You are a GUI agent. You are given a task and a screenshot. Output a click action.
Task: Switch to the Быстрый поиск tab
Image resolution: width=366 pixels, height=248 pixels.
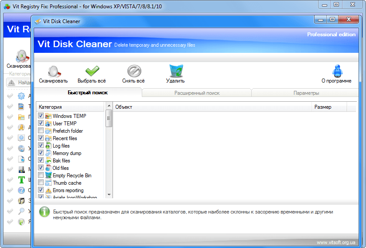(88, 93)
